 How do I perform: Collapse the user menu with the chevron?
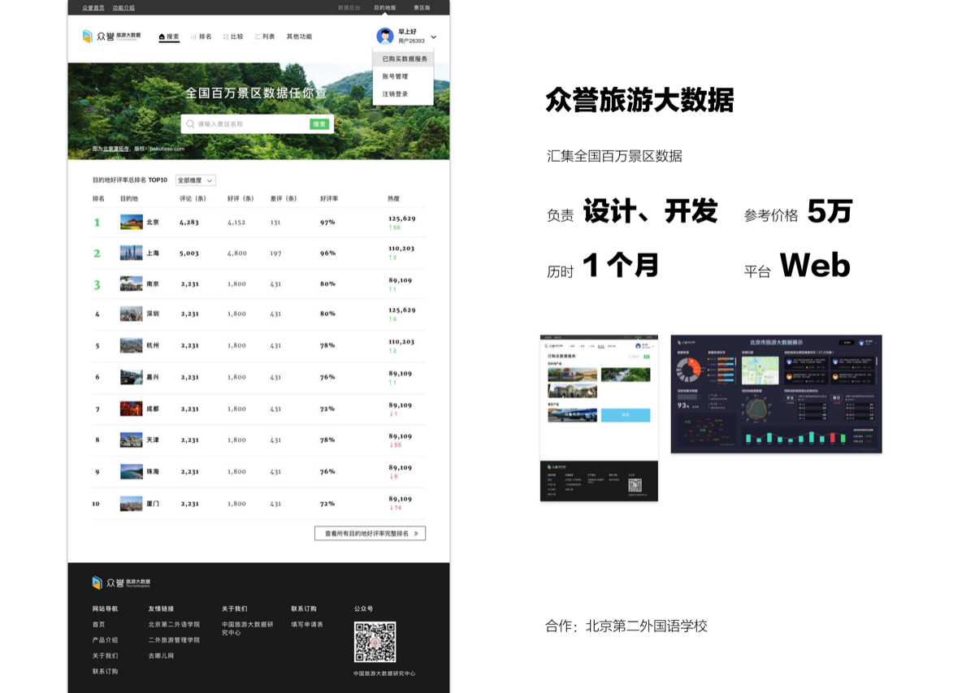pos(433,37)
